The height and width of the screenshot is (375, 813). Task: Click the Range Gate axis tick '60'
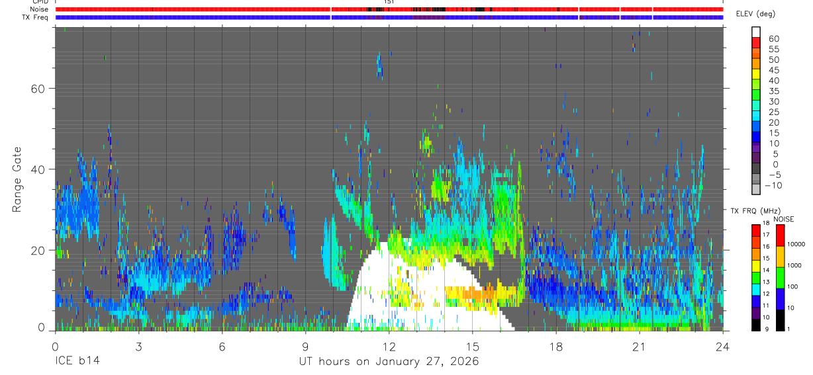click(37, 89)
